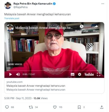Share the post using upload icon

pos(101,107)
